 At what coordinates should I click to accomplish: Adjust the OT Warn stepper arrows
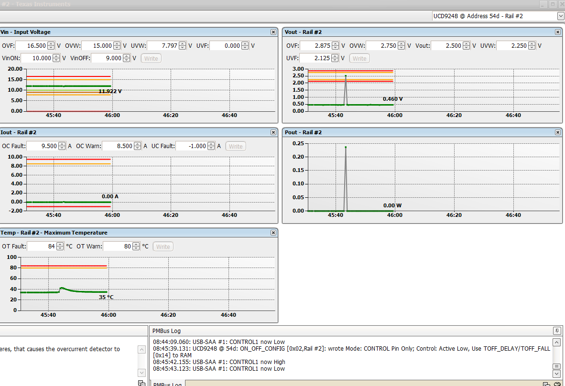tap(136, 247)
